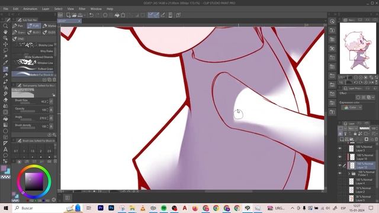379x213 pixels.
Task: Select the Softest Grain brush
Action: point(33,69)
